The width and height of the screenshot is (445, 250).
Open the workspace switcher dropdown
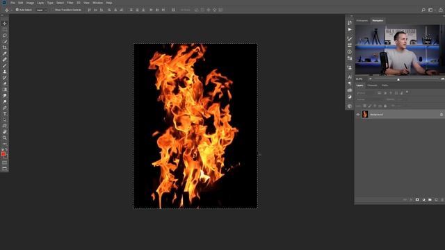coord(431,10)
